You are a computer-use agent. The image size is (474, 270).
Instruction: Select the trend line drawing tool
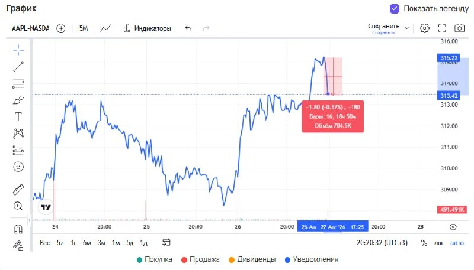coord(18,67)
